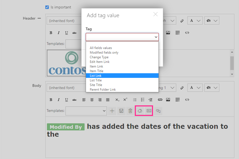Click the Modified By green tag
Viewport: 239px width, 159px height.
66,127
